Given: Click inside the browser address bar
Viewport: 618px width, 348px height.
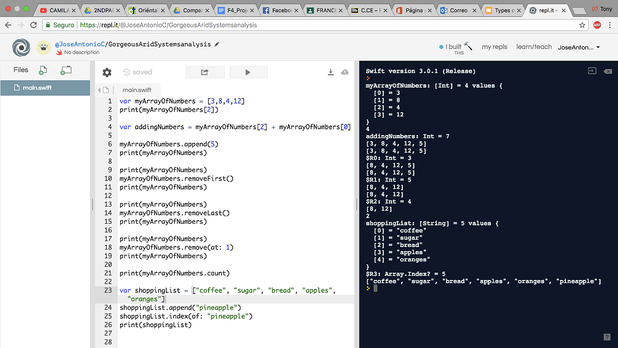Looking at the screenshot, I should click(x=309, y=24).
